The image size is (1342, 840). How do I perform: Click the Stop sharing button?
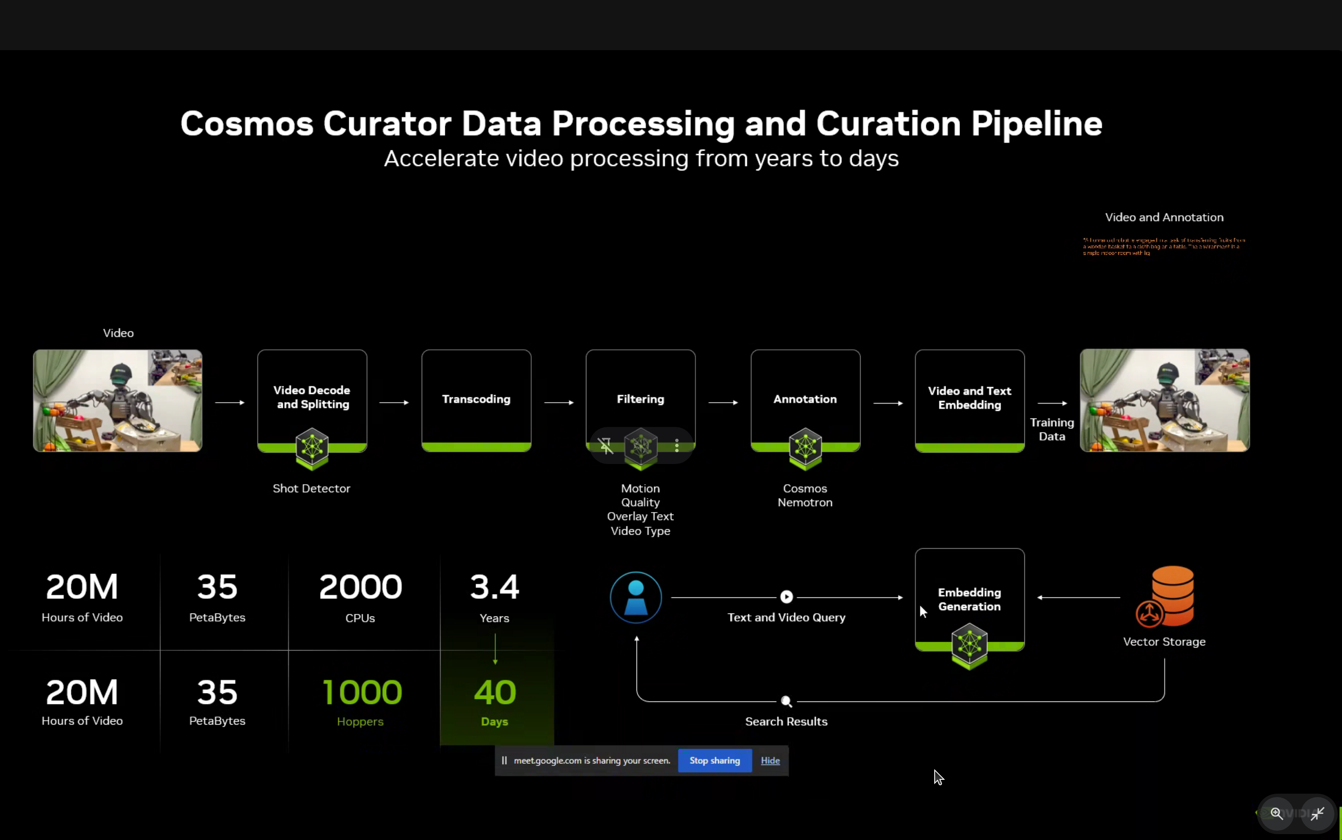[714, 760]
